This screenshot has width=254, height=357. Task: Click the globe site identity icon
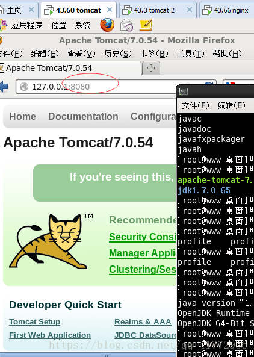point(24,87)
